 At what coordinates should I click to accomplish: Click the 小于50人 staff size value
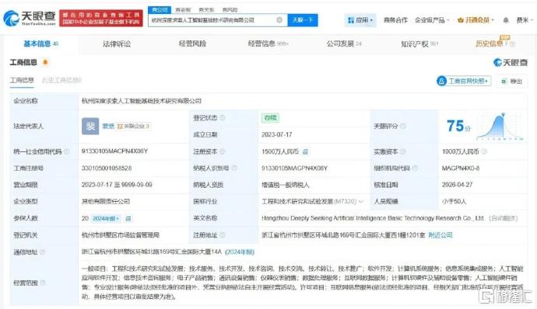coord(455,202)
